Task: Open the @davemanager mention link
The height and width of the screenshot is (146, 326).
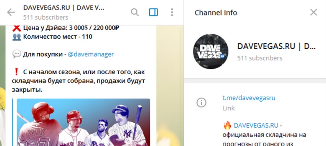Action: [91, 54]
